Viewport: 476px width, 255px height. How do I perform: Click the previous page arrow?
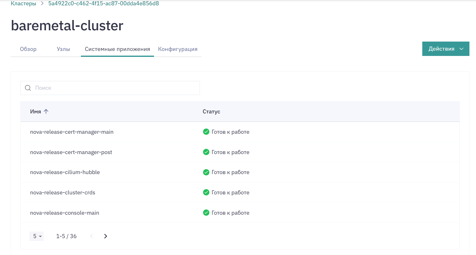pos(92,236)
